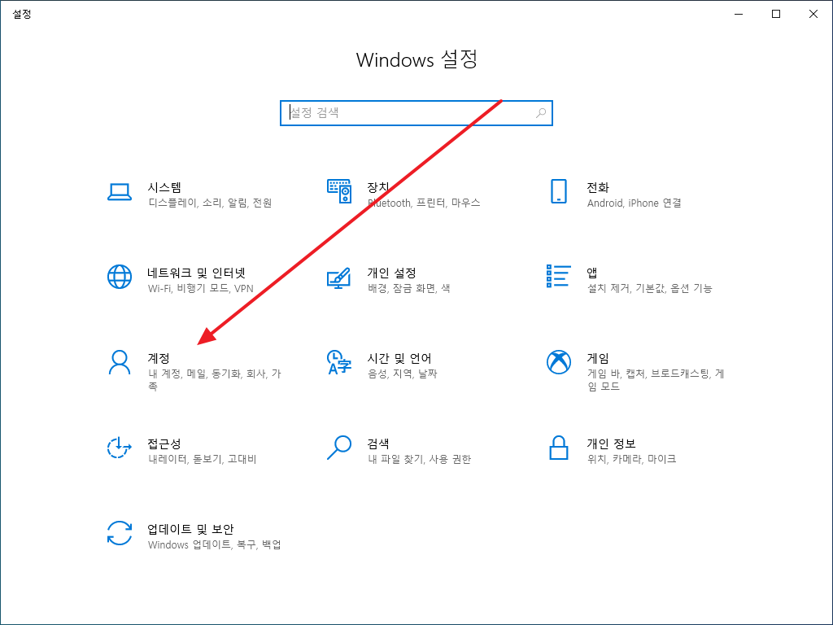833x625 pixels.
Task: Click text 배경, 잠금 화면, 색
Action: 409,289
